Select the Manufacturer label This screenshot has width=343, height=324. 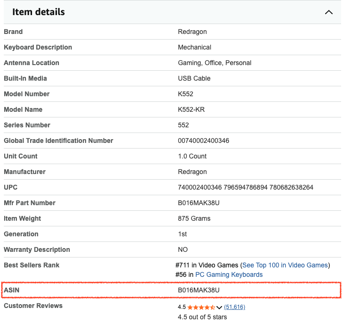click(x=25, y=172)
